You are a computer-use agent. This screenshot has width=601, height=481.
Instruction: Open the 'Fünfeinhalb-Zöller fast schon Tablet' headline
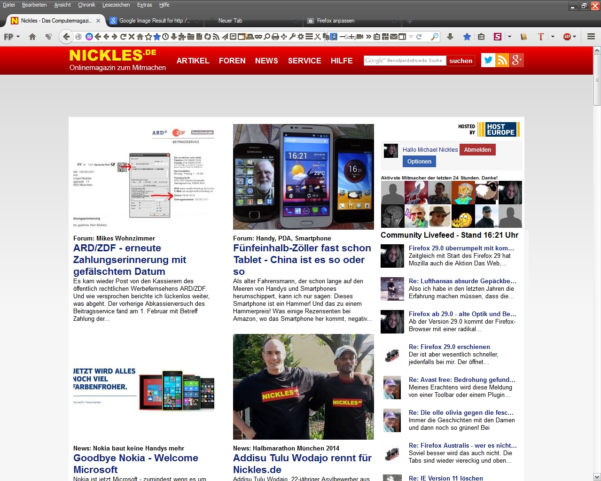[x=302, y=260]
